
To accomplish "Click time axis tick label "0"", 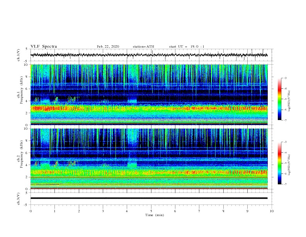I will pyautogui.click(x=31, y=211).
